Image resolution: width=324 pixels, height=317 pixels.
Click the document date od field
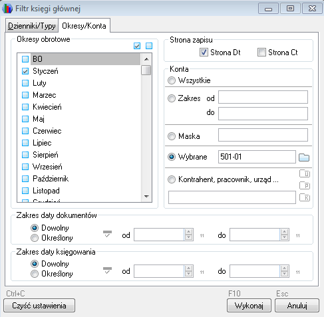click(159, 235)
